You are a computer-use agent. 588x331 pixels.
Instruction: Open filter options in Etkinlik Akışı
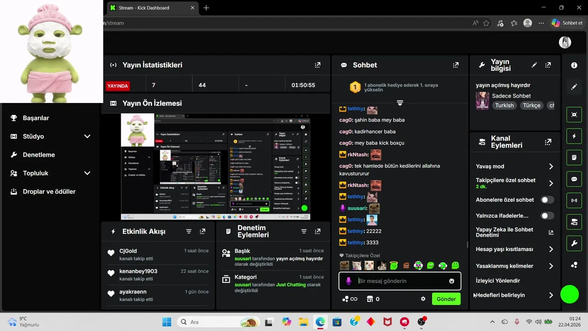(x=189, y=232)
